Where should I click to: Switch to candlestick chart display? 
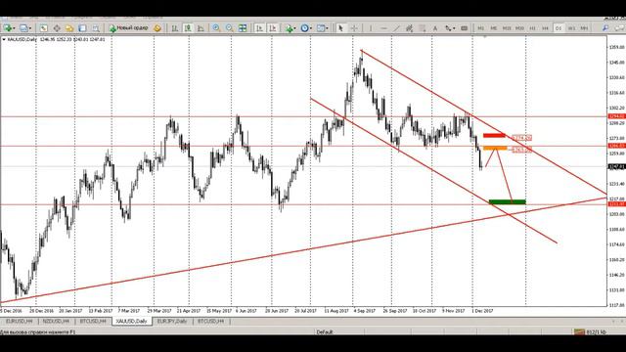coord(188,28)
